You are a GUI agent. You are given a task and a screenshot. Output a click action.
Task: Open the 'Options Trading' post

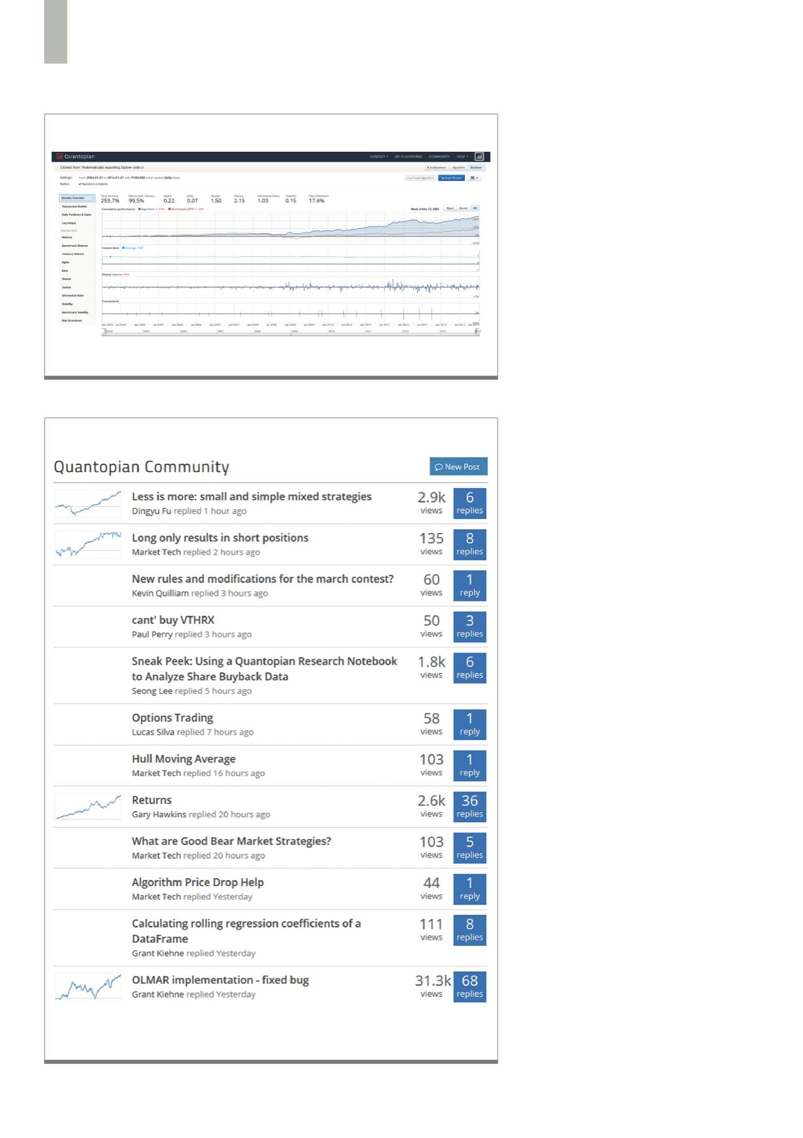point(172,718)
